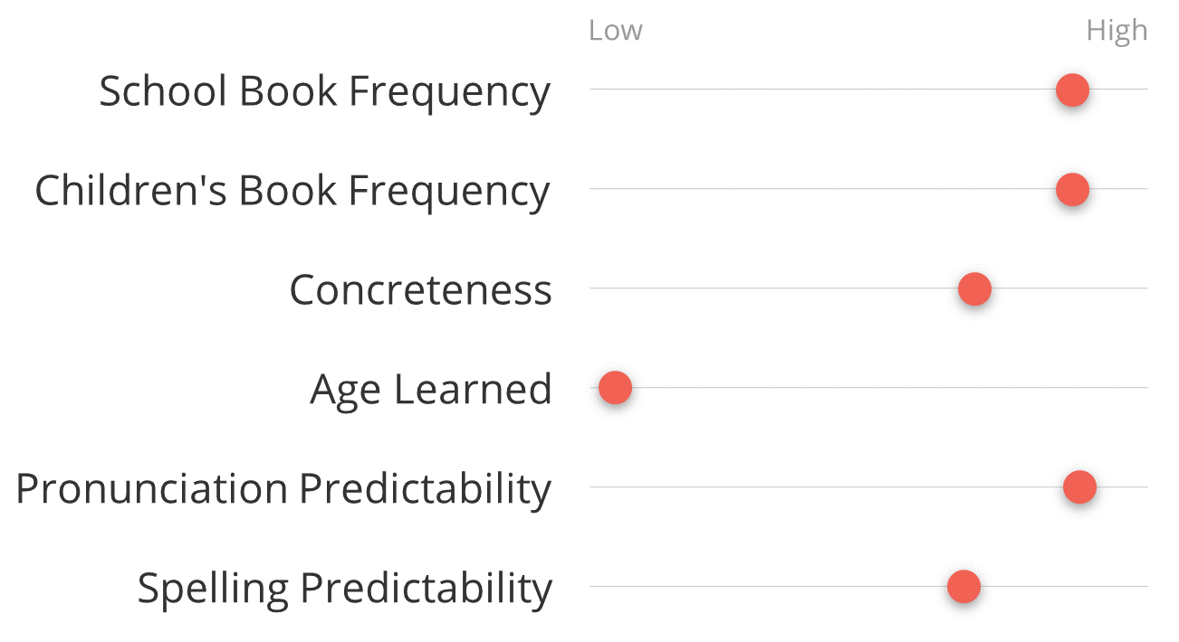The image size is (1179, 642).
Task: Click the Pronunciation Predictability track line
Action: click(x=868, y=487)
